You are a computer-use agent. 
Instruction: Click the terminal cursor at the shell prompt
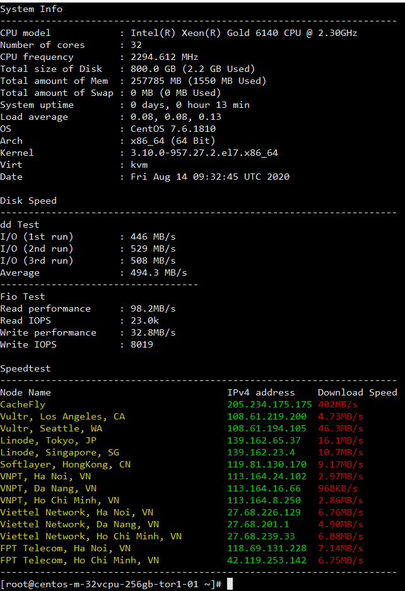230,584
